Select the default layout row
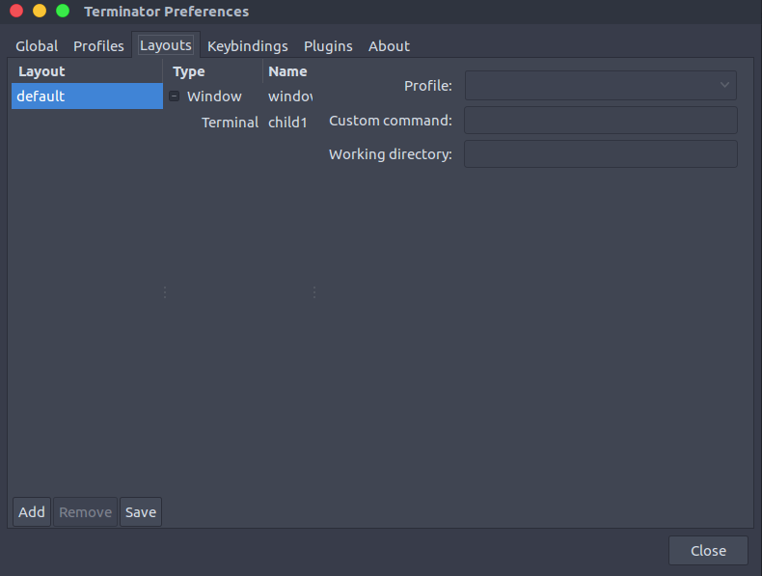This screenshot has height=576, width=762. [x=87, y=96]
